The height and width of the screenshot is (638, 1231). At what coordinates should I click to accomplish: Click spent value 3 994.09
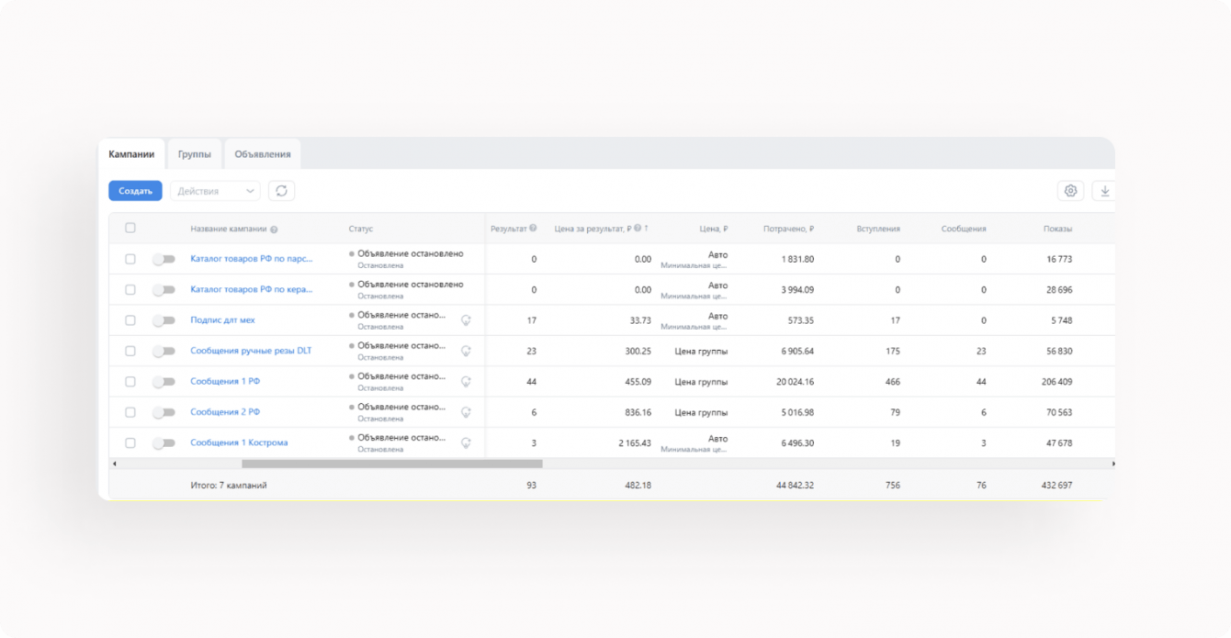(797, 289)
